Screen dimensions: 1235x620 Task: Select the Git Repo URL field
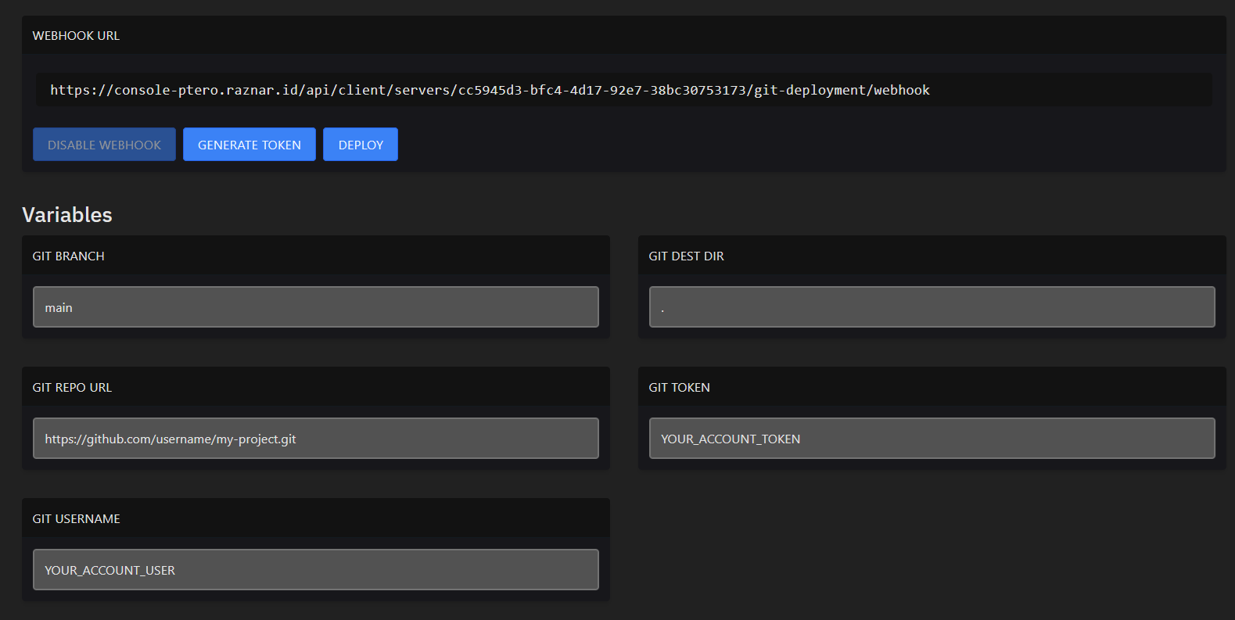[315, 439]
